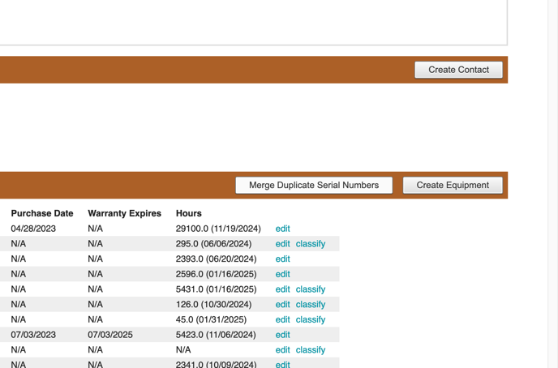Edit the row with 45.0 hours
This screenshot has height=368, width=558.
(282, 319)
